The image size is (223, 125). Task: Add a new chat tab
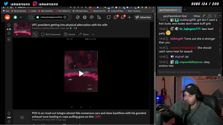coord(185,10)
